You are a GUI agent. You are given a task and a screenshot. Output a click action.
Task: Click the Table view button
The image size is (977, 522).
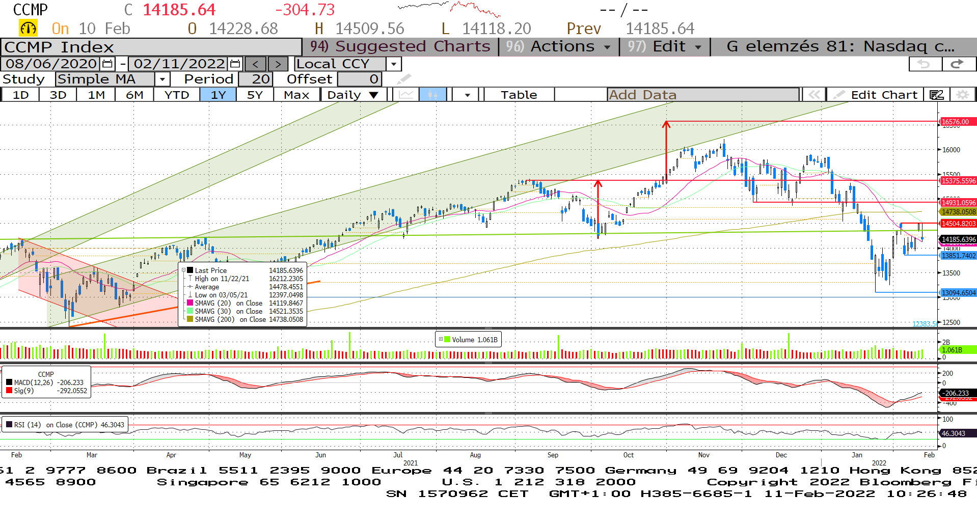[x=519, y=95]
